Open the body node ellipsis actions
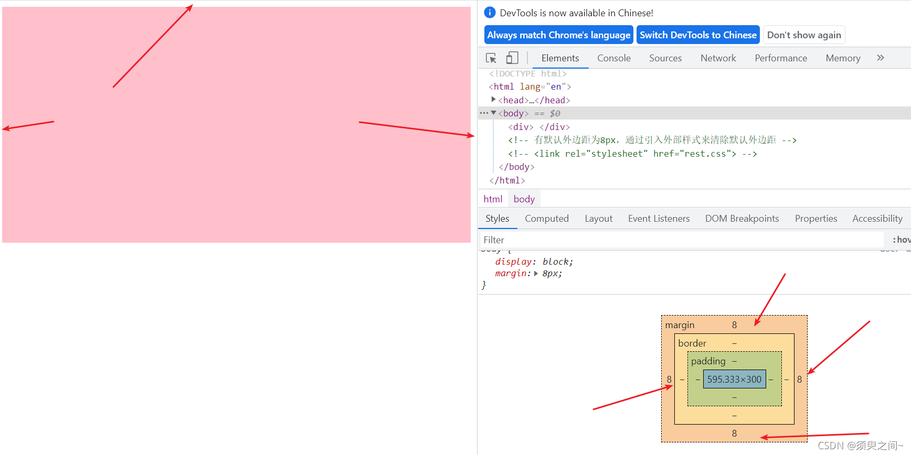 point(483,113)
